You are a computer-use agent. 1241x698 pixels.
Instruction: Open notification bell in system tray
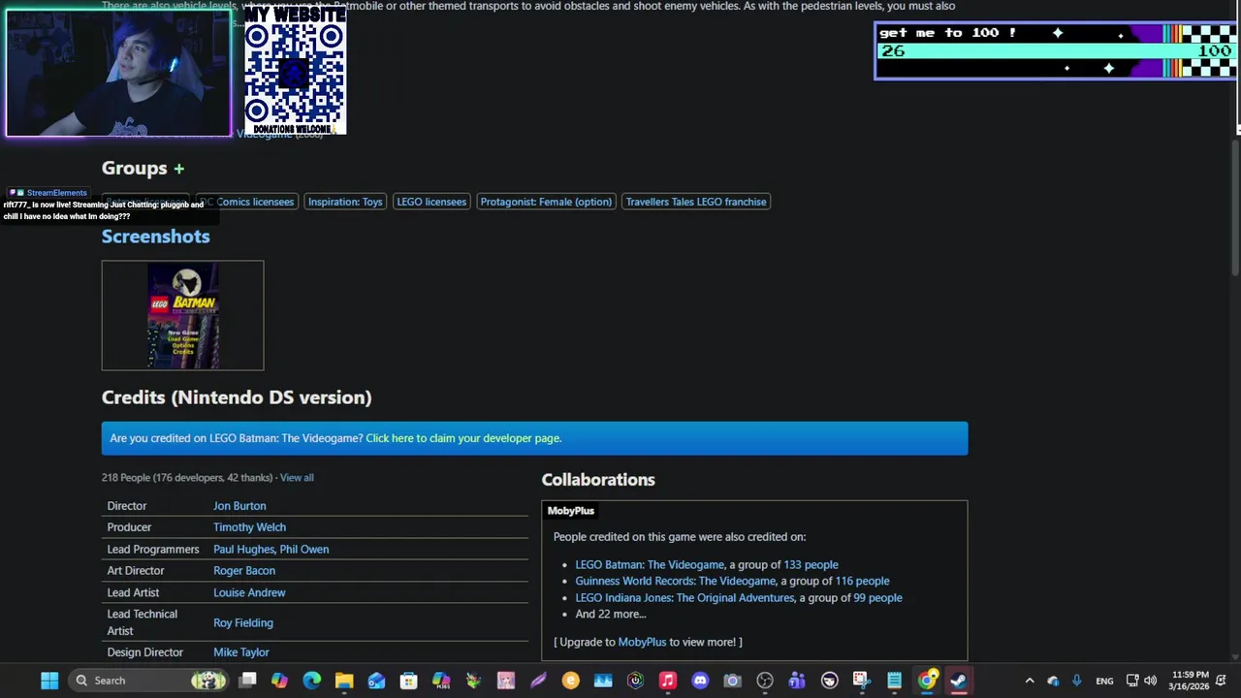[x=1221, y=681]
